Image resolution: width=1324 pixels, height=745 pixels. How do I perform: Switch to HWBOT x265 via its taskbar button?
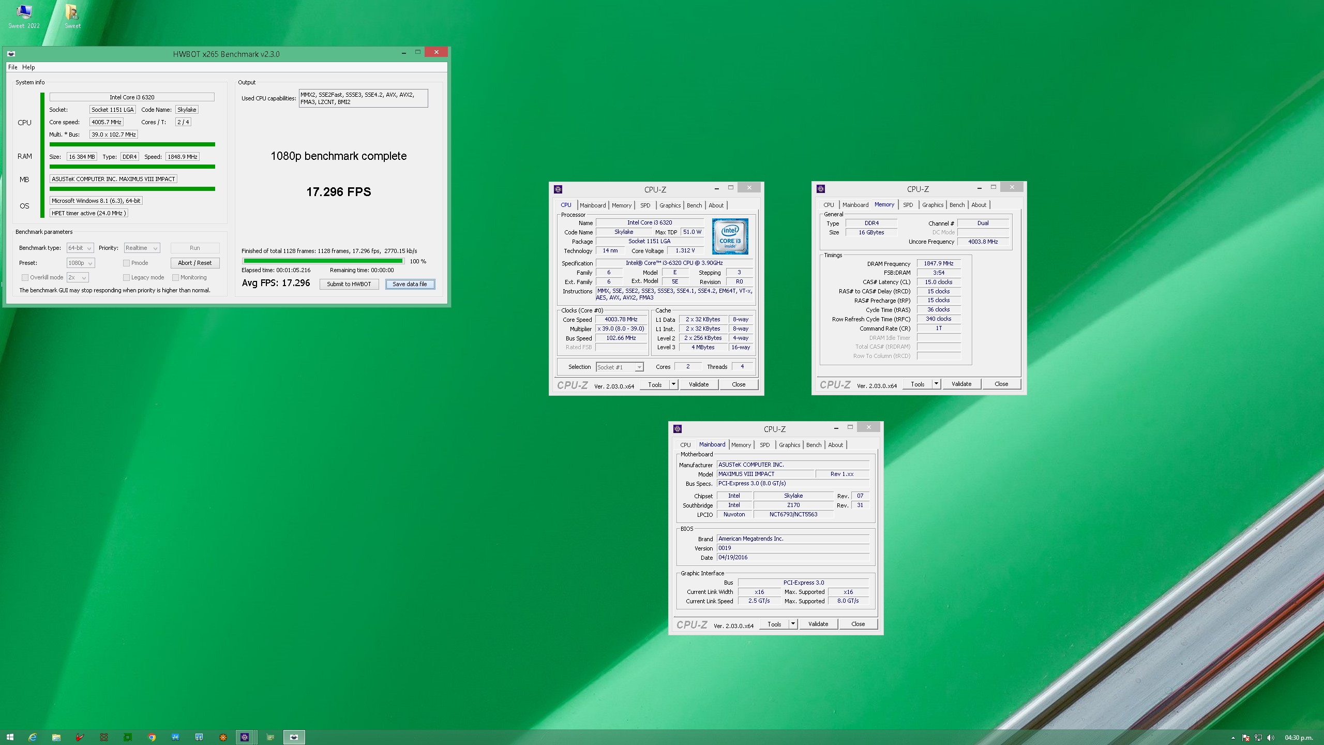click(294, 737)
